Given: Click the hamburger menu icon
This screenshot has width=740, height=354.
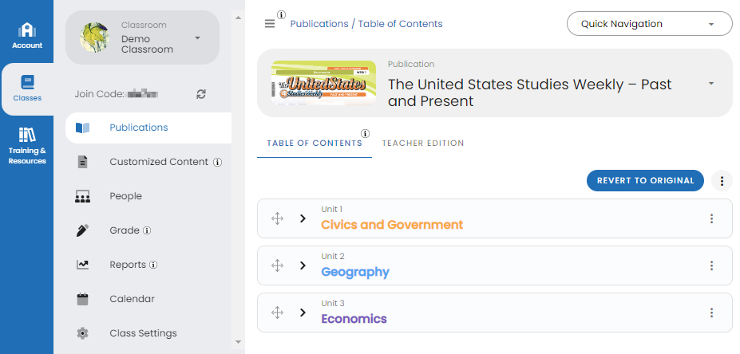Looking at the screenshot, I should coord(270,24).
